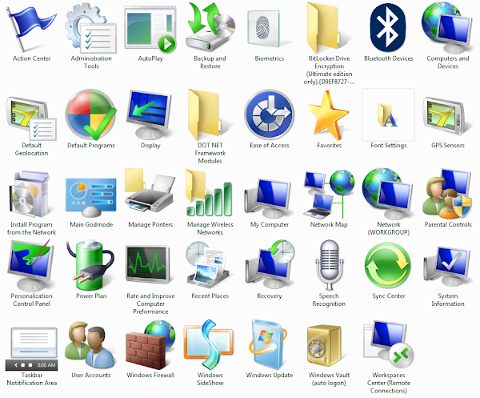Open Manage Printers icon

click(150, 191)
